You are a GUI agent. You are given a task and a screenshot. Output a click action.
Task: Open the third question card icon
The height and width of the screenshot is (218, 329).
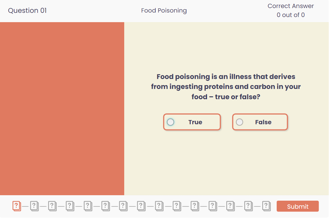click(52, 206)
